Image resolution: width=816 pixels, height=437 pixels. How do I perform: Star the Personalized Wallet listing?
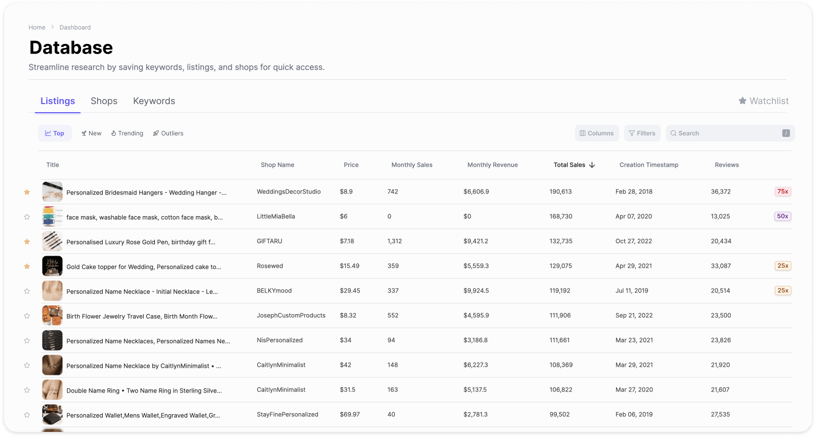coord(27,415)
